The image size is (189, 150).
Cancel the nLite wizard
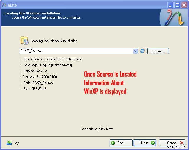pos(172,143)
